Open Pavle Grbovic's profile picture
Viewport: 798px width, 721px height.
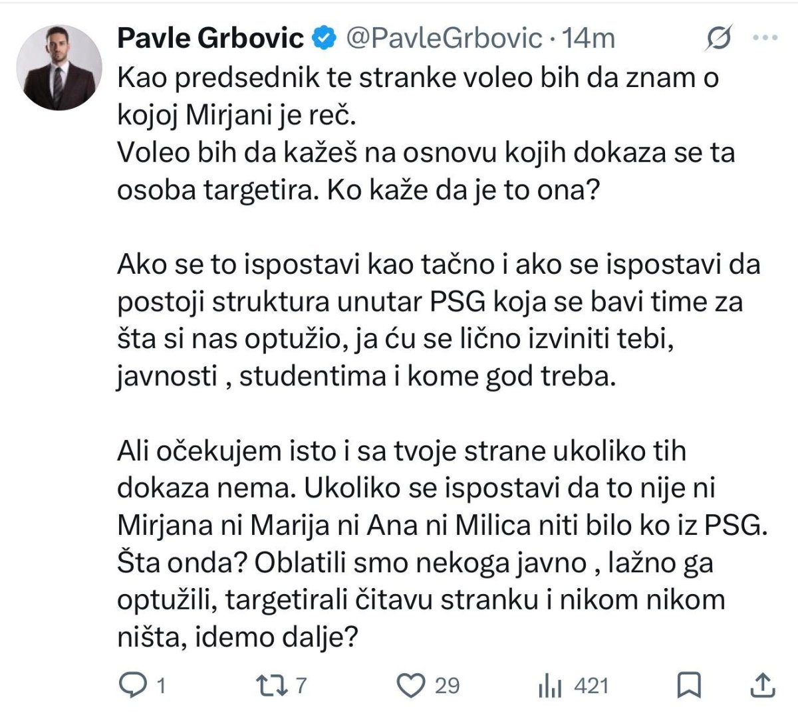click(x=59, y=67)
